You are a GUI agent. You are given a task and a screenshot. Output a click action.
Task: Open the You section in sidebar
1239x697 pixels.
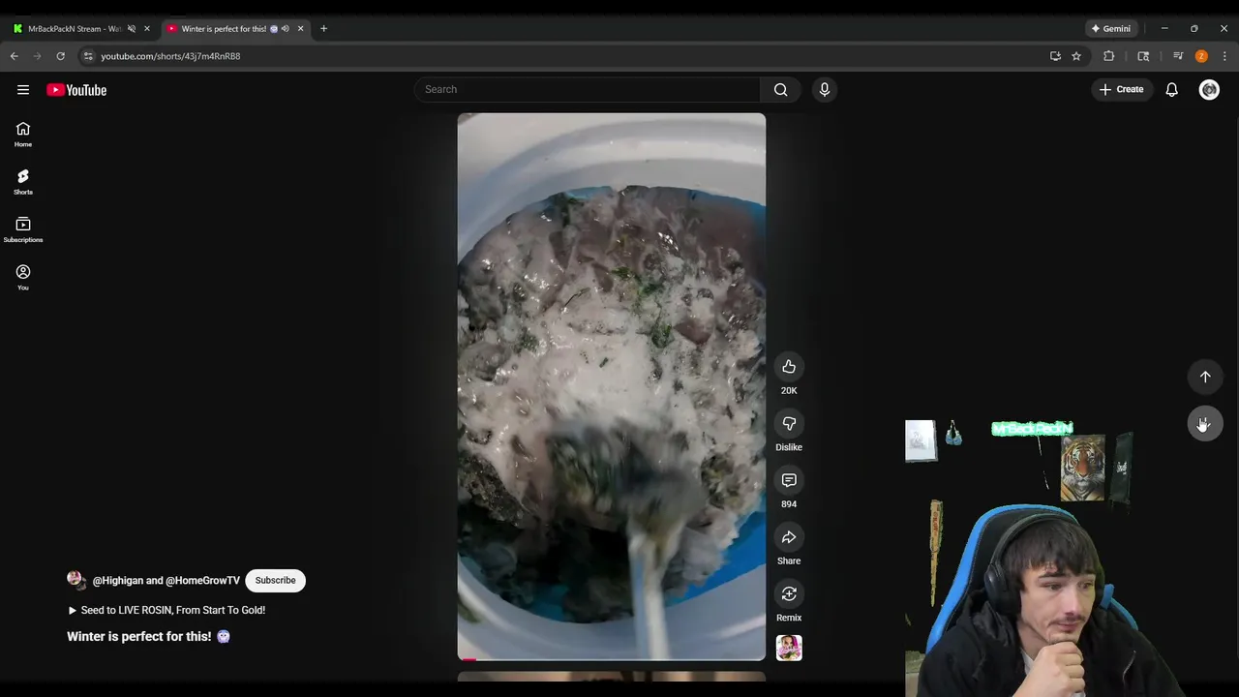tap(23, 277)
